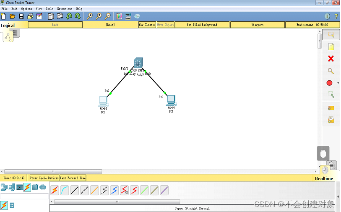Choose the Place Note tool
Viewport: 341px width, 212px height.
(331, 46)
